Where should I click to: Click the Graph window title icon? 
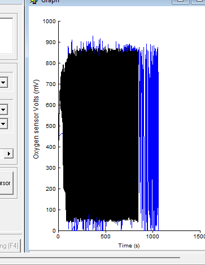34,1
